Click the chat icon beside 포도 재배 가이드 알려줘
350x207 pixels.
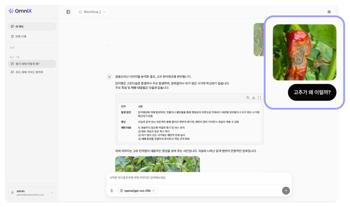pyautogui.click(x=12, y=72)
